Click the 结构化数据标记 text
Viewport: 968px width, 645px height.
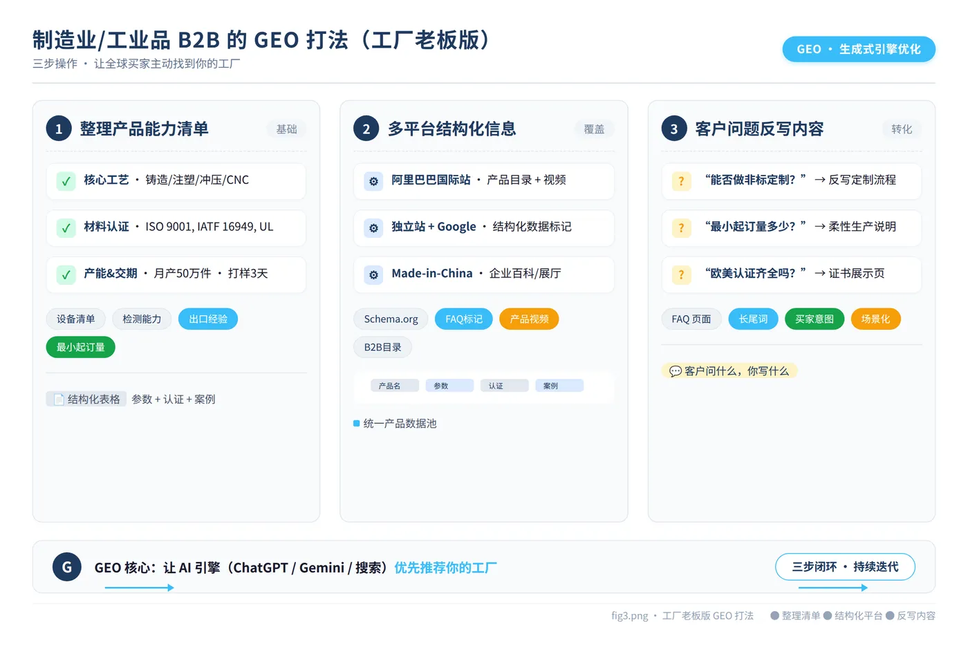pyautogui.click(x=532, y=227)
